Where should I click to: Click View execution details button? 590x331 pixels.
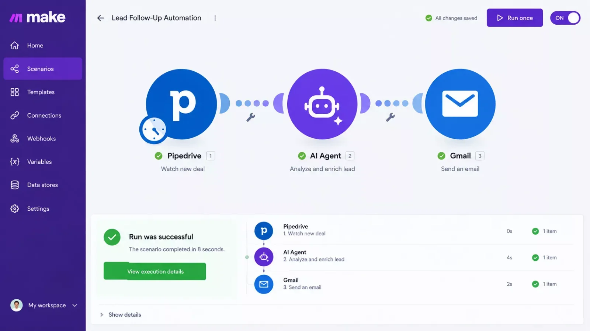155,271
